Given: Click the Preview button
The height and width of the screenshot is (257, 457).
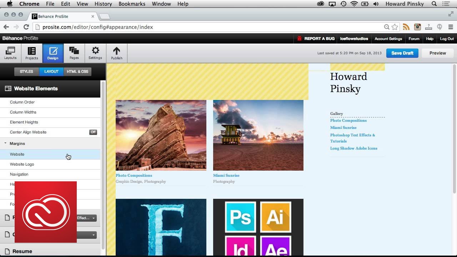Looking at the screenshot, I should 437,53.
